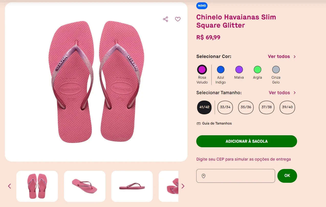Select size 37/38
The height and width of the screenshot is (207, 326).
pyautogui.click(x=266, y=107)
